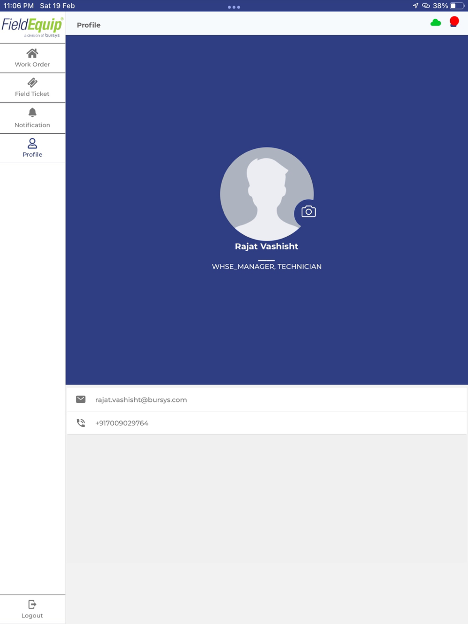The height and width of the screenshot is (624, 468).
Task: Click the Notification menu label
Action: point(32,125)
